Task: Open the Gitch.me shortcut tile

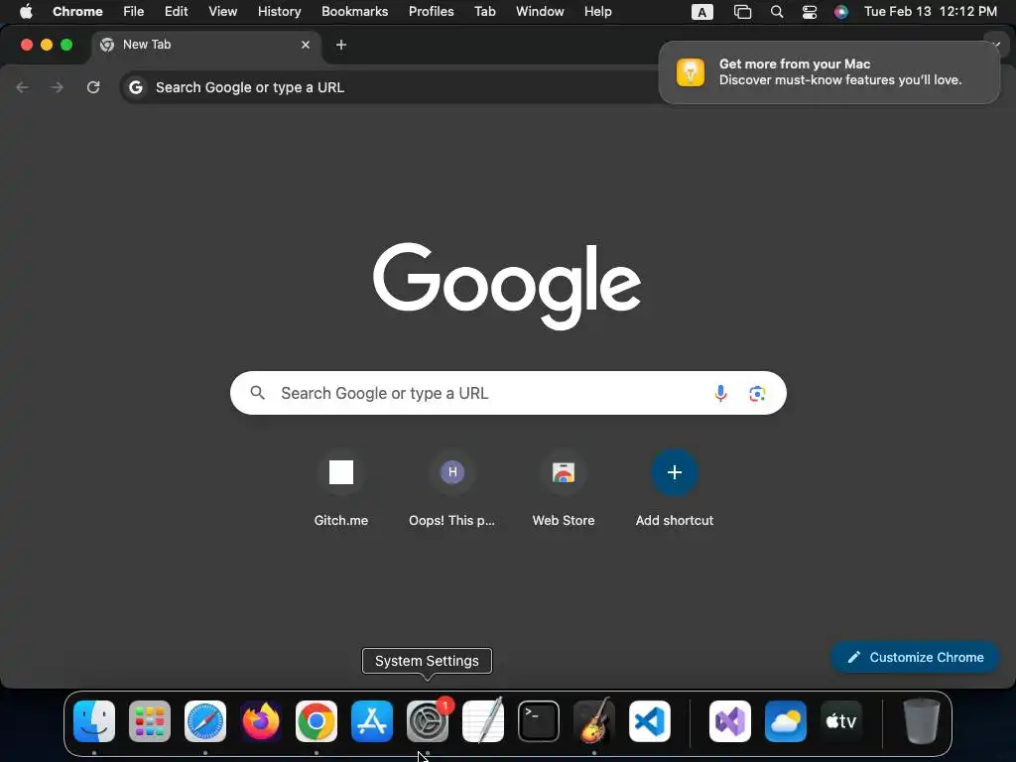Action: click(x=341, y=489)
